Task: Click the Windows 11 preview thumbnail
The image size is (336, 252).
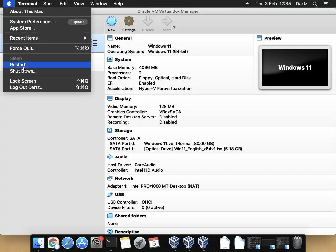Action: (x=295, y=67)
